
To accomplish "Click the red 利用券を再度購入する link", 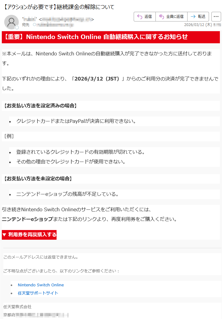I will point(29,235).
